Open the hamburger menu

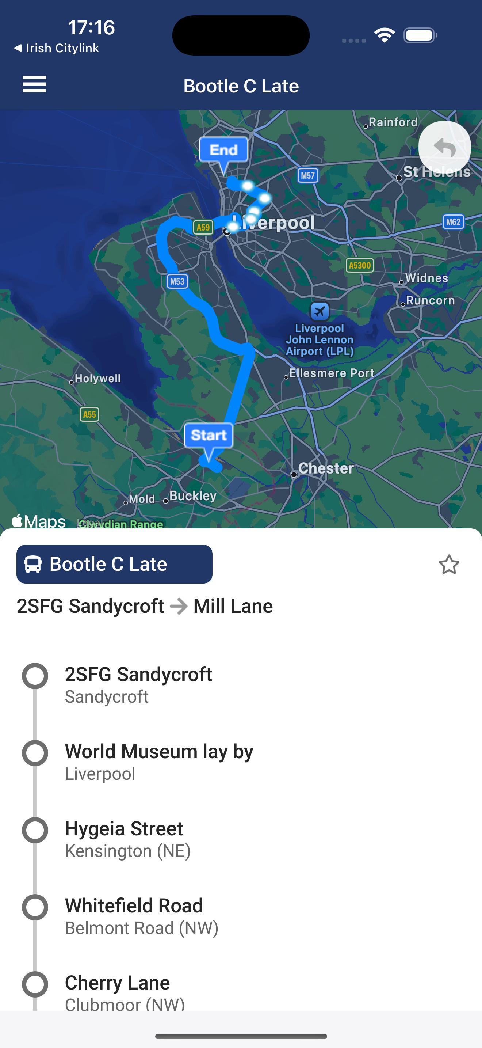coord(35,85)
